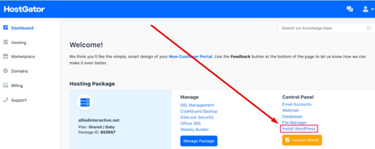The image size is (375, 149).
Task: Click the Launch cPanel button
Action: tap(302, 140)
